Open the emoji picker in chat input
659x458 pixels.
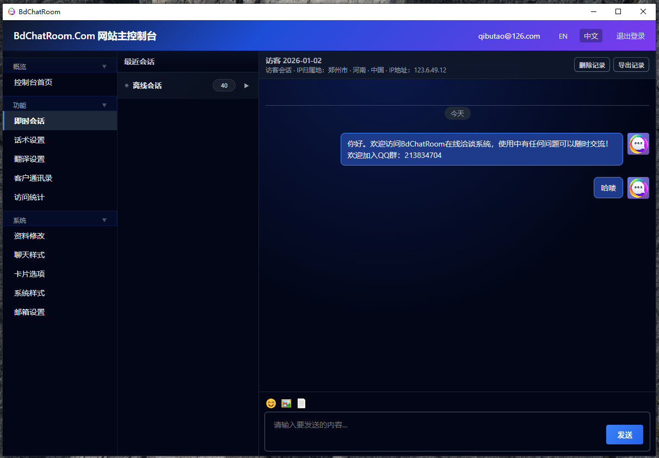click(x=270, y=403)
